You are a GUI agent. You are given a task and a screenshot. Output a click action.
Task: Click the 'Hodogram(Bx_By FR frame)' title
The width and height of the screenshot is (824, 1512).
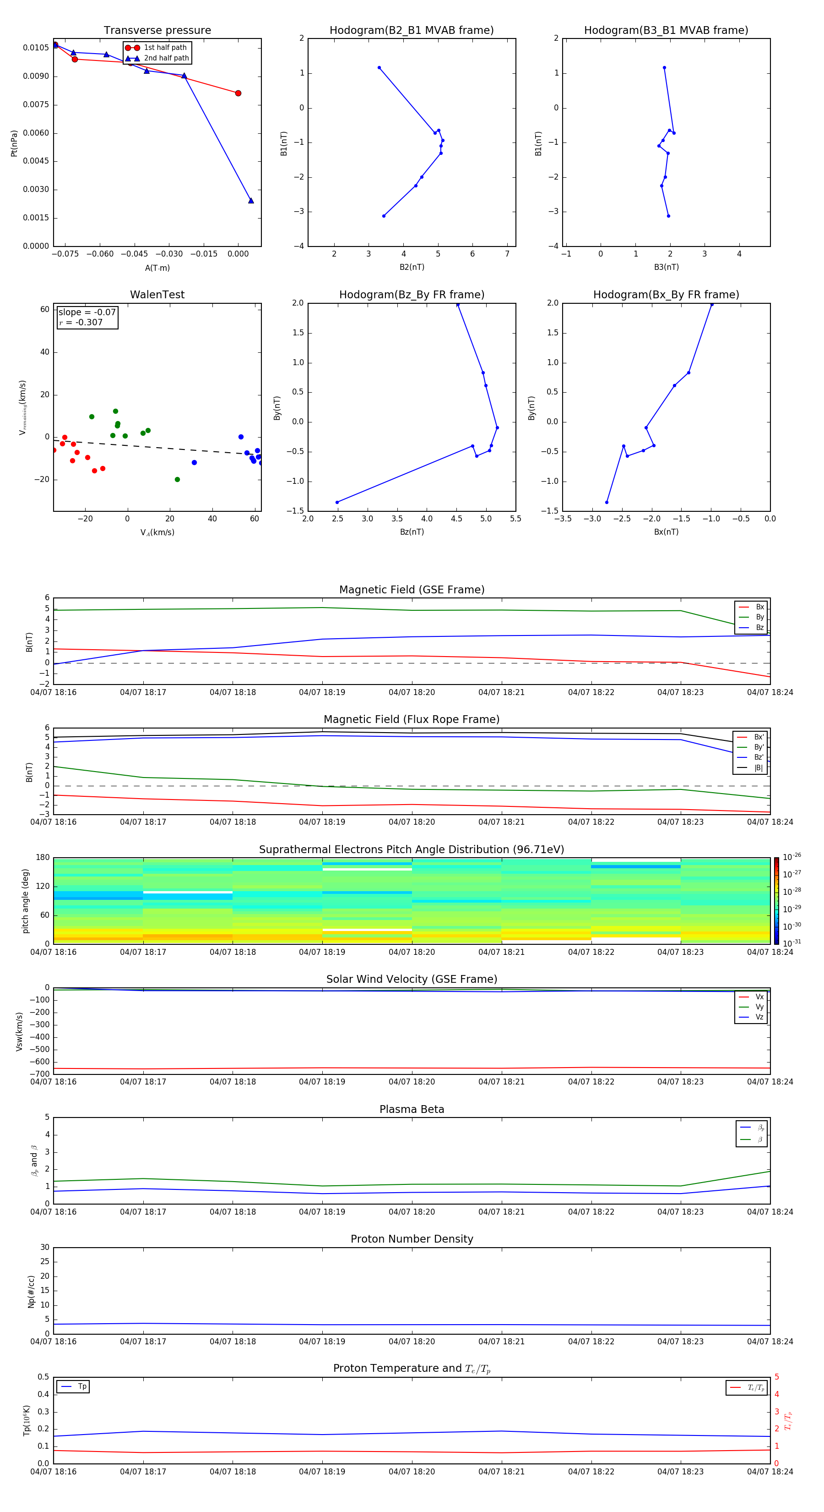666,295
